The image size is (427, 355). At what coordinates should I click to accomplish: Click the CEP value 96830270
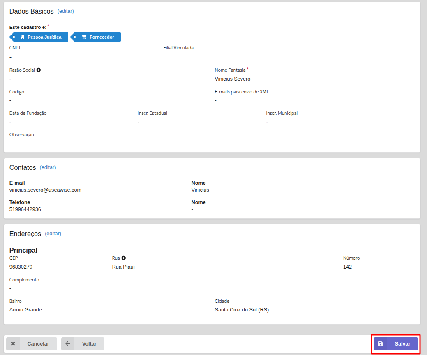21,267
